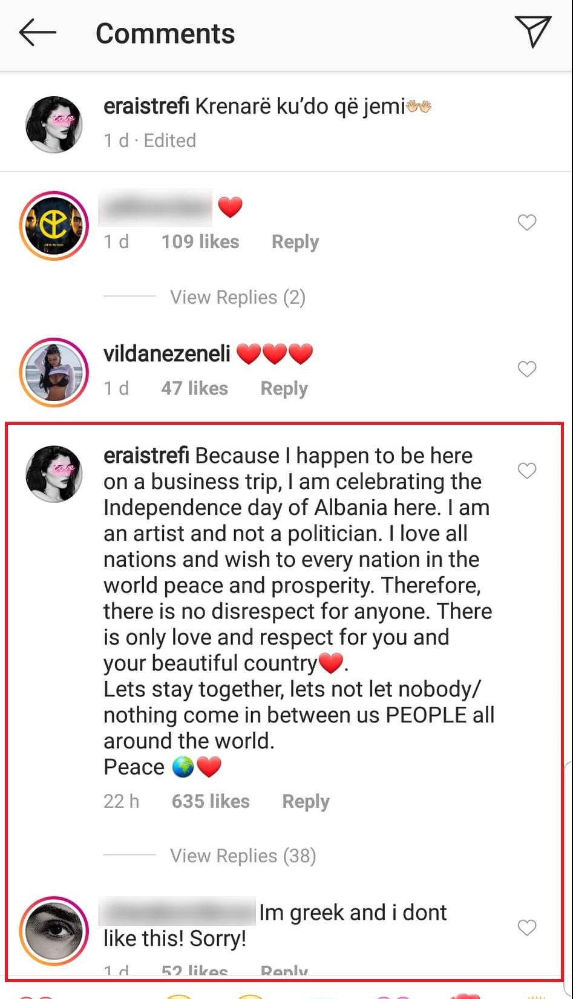This screenshot has height=999, width=573.
Task: Reply to the 109 likes comment
Action: pyautogui.click(x=295, y=242)
